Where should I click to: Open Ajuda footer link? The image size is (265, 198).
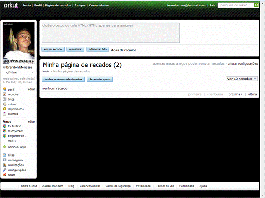click(203, 186)
